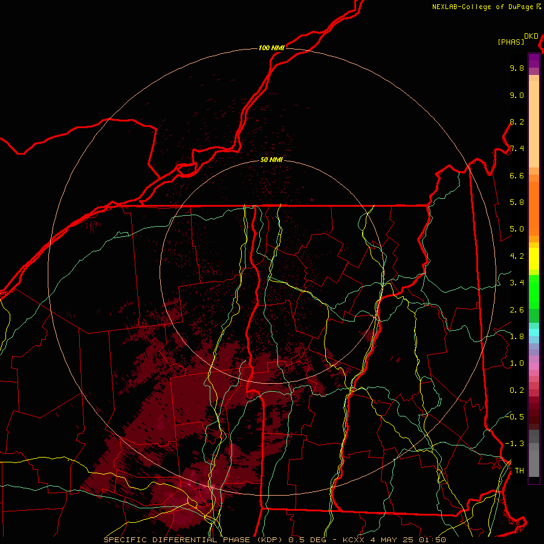Click the 'DKD' label above the color bar
This screenshot has height=544, width=544.
click(x=531, y=36)
